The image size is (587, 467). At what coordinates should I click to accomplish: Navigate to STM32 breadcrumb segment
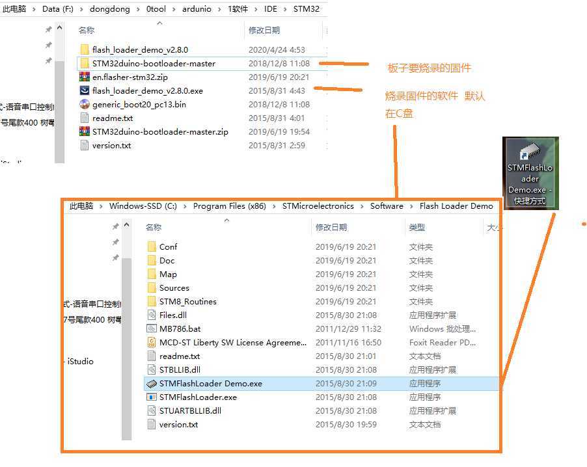(307, 9)
